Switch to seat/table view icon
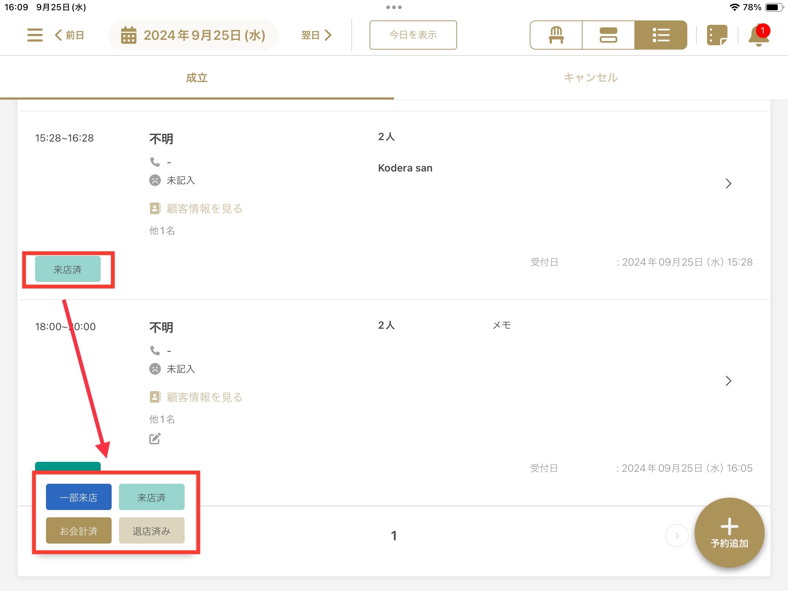The image size is (788, 591). [x=556, y=35]
